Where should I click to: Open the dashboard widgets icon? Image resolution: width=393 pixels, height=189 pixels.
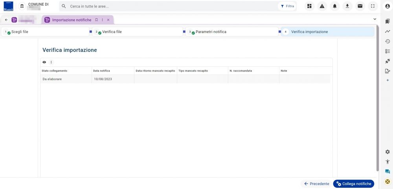310,6
